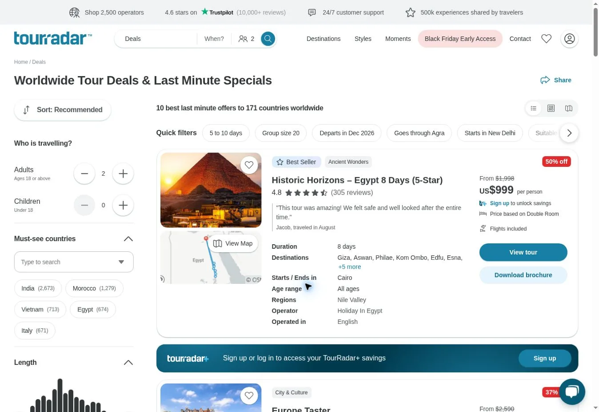This screenshot has width=599, height=412.
Task: Click the When? date field
Action: coord(214,39)
